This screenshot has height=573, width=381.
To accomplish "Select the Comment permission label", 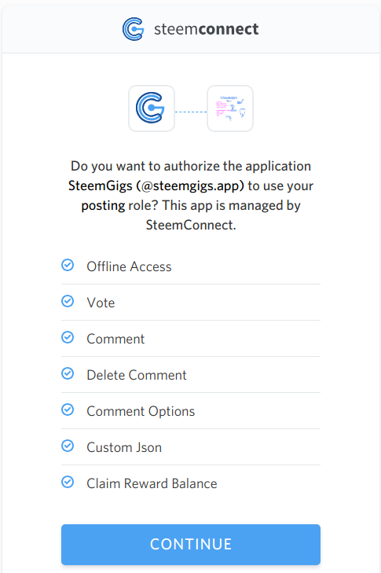I will pos(115,339).
